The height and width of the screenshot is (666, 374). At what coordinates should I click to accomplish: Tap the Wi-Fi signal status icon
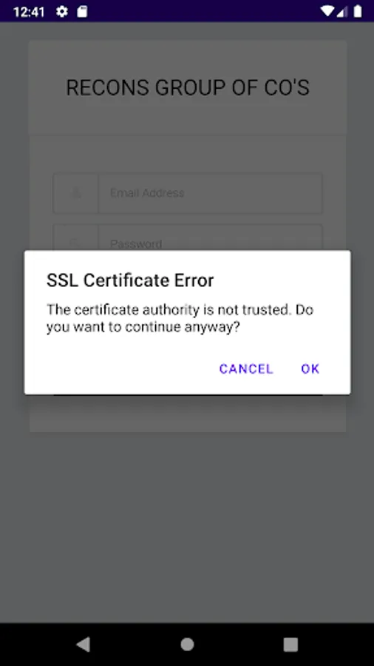[327, 11]
